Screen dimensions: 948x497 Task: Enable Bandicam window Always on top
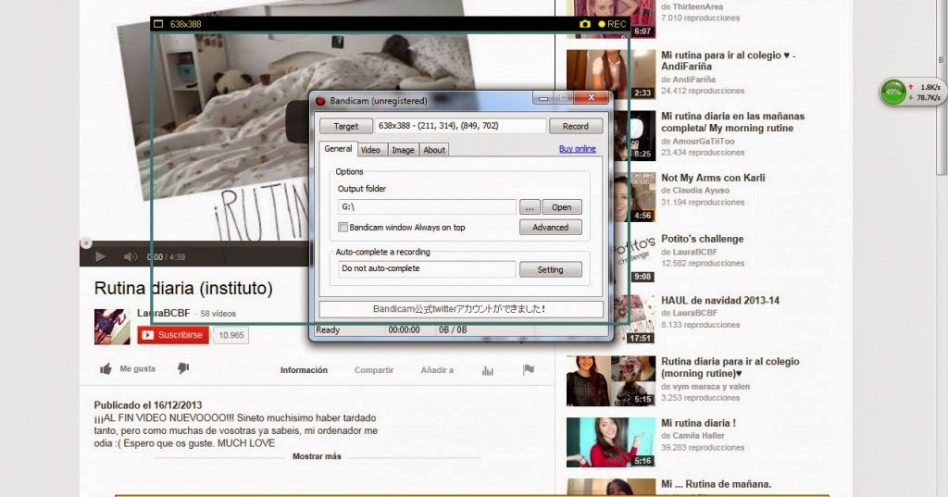[x=343, y=228]
